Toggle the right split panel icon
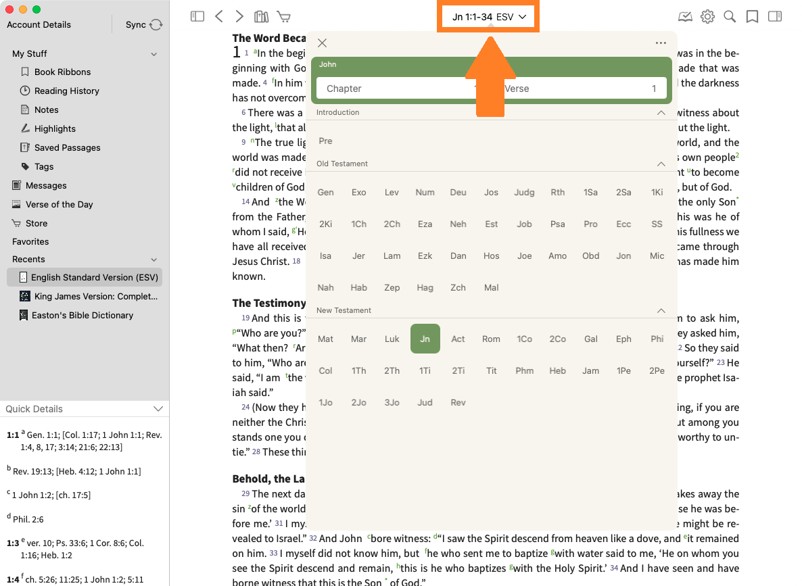 tap(775, 16)
